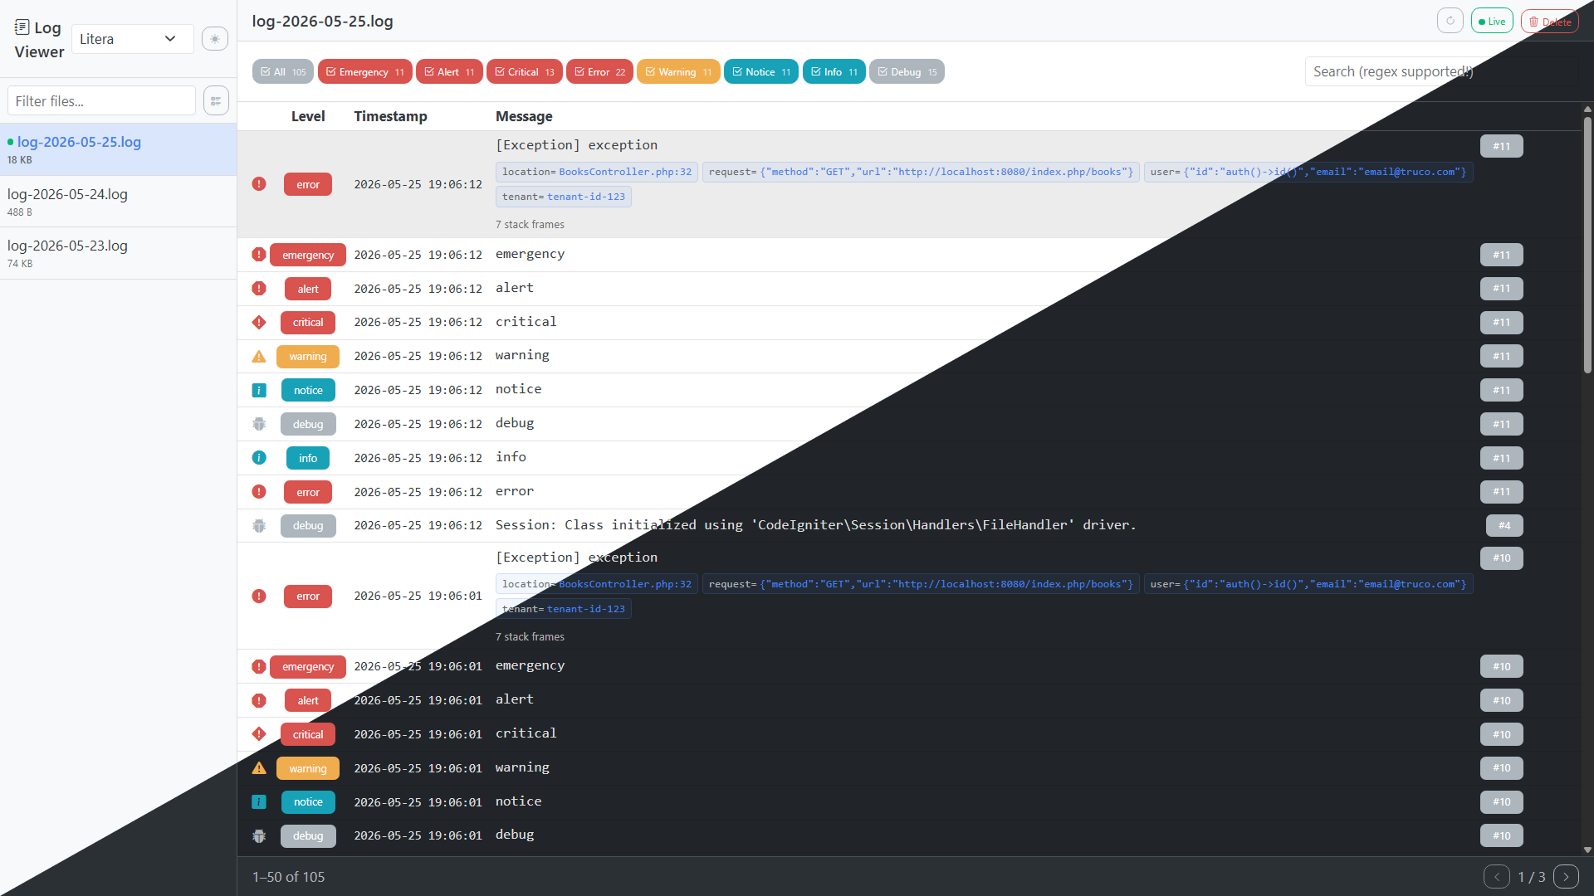
Task: Toggle the Warning 11 level filter
Action: (x=678, y=72)
